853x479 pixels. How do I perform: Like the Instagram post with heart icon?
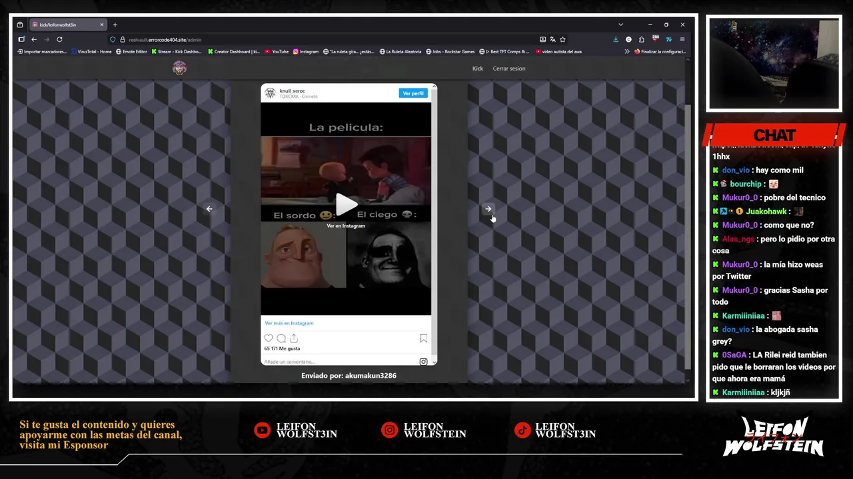tap(269, 339)
